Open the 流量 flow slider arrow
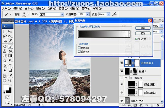Image resolution: width=165 pixels, height=108 pixels. click(108, 14)
